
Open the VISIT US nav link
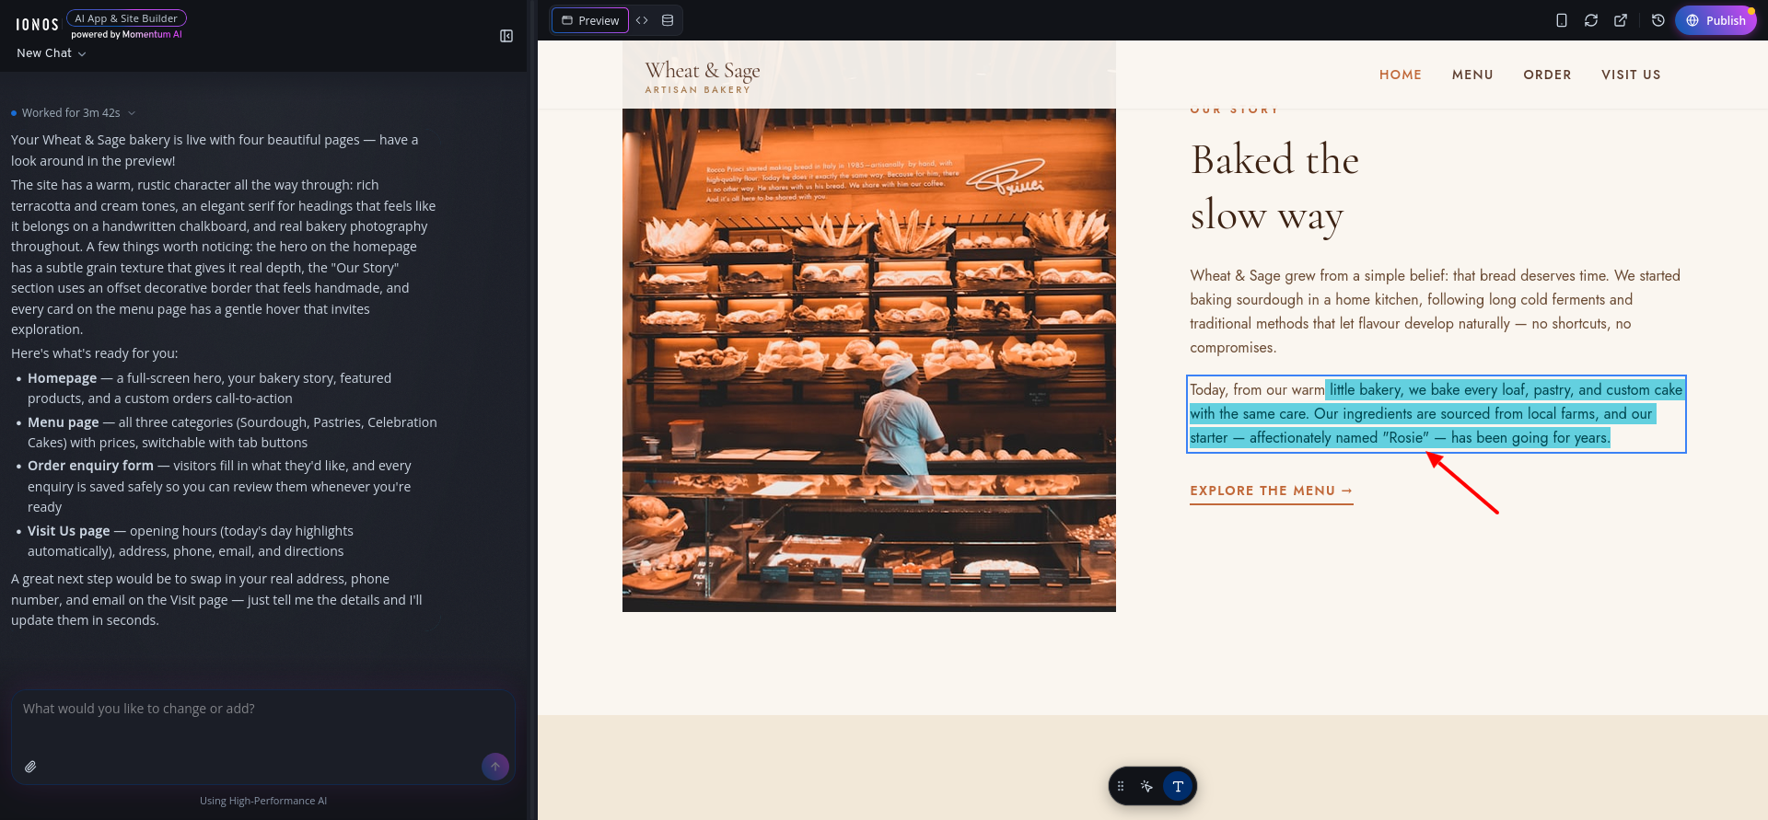point(1631,75)
